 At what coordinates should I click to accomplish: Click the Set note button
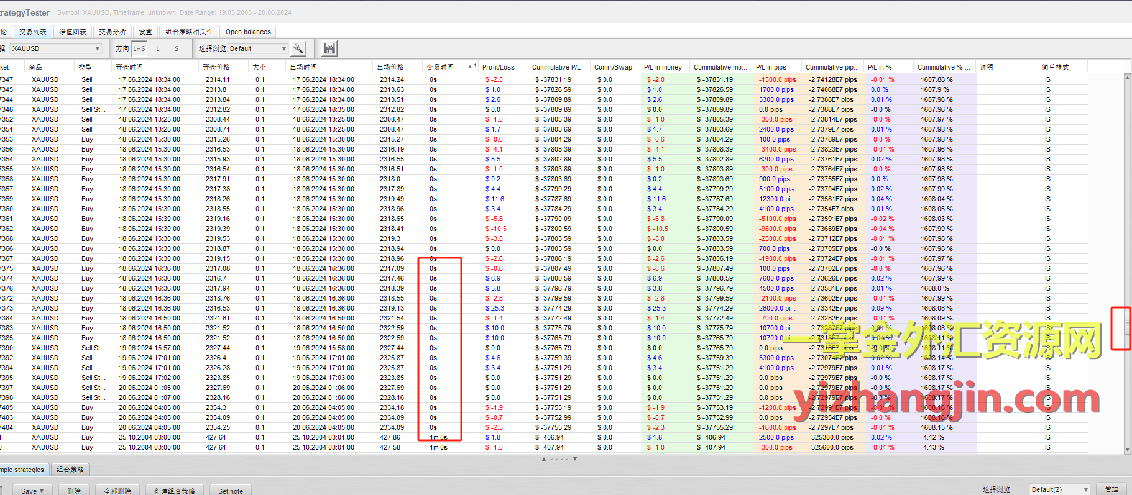point(231,491)
